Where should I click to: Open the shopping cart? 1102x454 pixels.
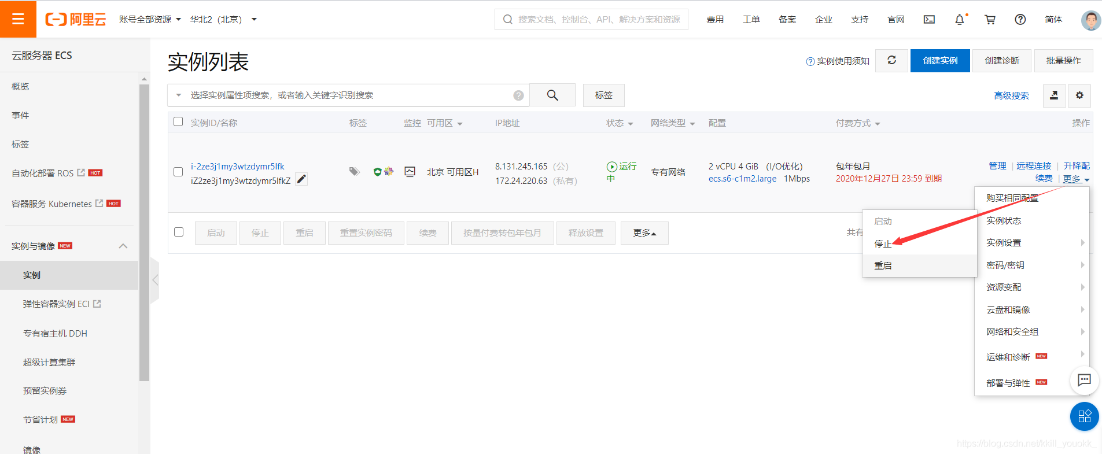pyautogui.click(x=990, y=20)
